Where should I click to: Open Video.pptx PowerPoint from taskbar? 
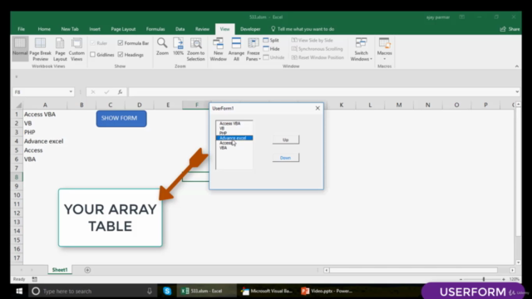327,291
